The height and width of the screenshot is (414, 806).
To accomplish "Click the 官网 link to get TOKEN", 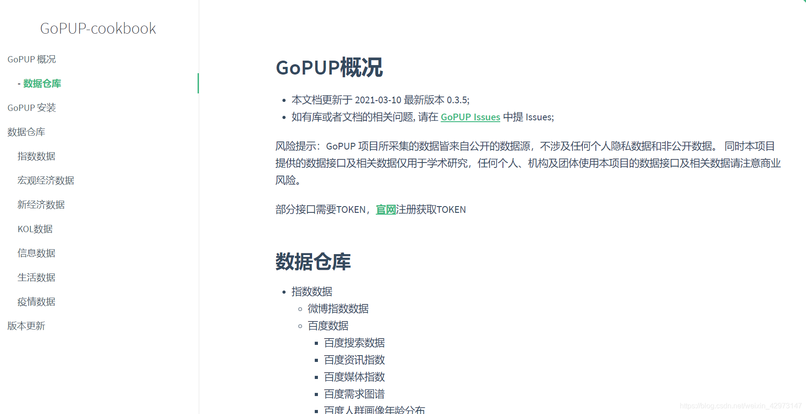I will click(x=385, y=210).
